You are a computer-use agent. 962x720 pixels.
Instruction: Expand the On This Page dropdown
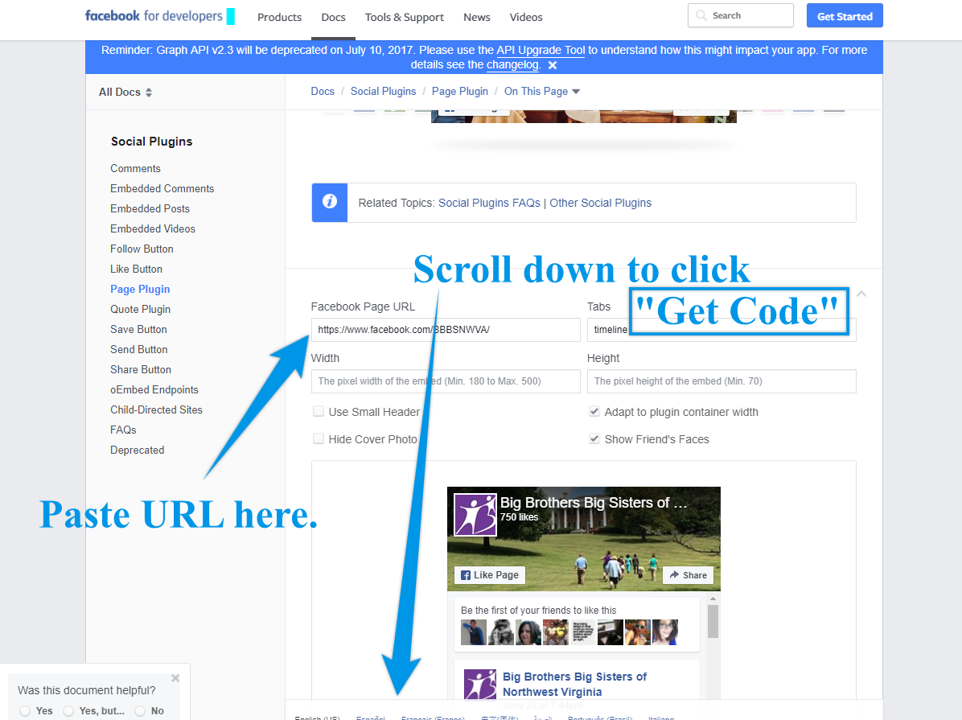point(542,92)
